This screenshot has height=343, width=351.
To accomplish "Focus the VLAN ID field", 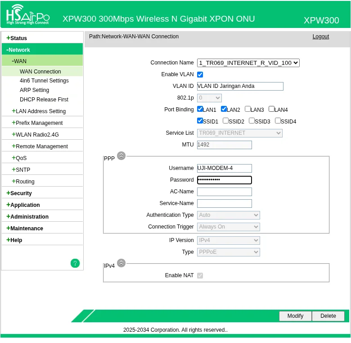I will [240, 86].
